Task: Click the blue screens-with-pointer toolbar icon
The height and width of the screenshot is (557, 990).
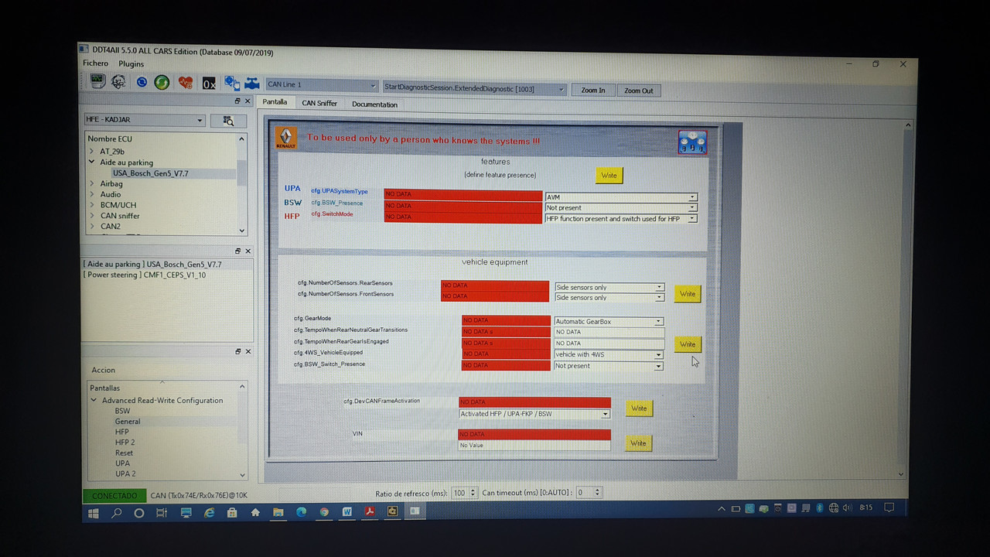Action: tap(232, 83)
